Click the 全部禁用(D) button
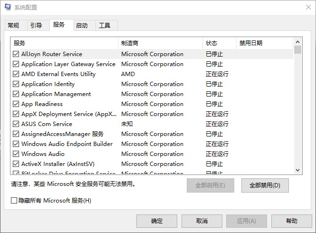Image resolution: width=316 pixels, height=233 pixels. click(x=265, y=185)
